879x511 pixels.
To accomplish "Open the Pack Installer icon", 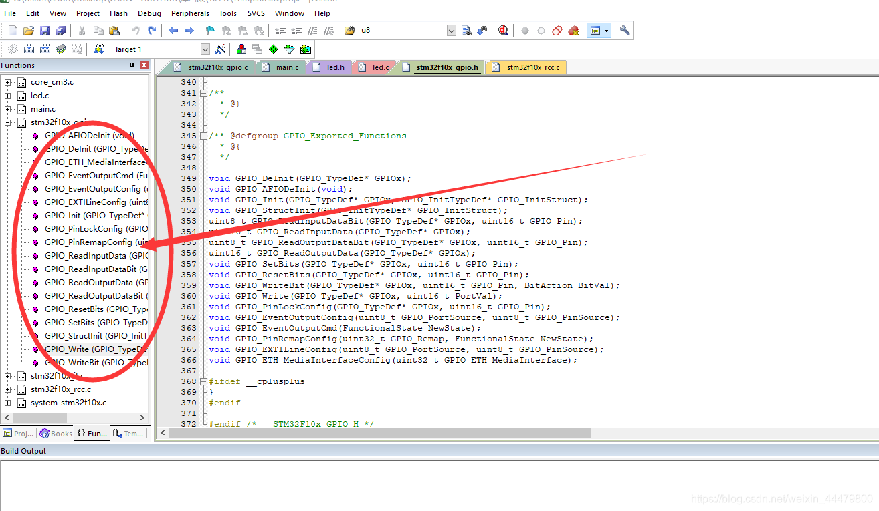I will pyautogui.click(x=306, y=49).
